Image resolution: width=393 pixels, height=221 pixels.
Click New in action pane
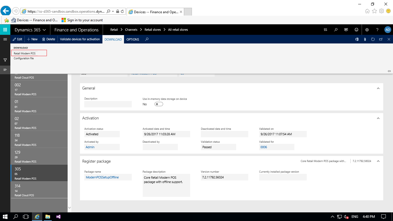(32, 39)
